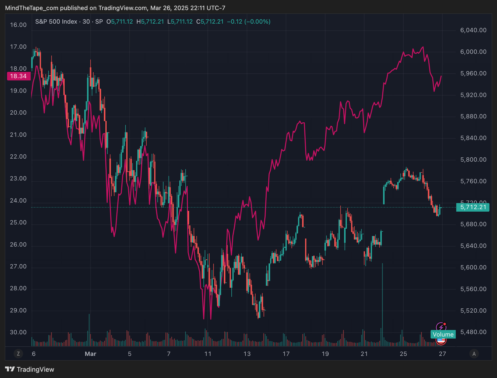Click the teal Volume label
The width and height of the screenshot is (497, 378).
[443, 335]
